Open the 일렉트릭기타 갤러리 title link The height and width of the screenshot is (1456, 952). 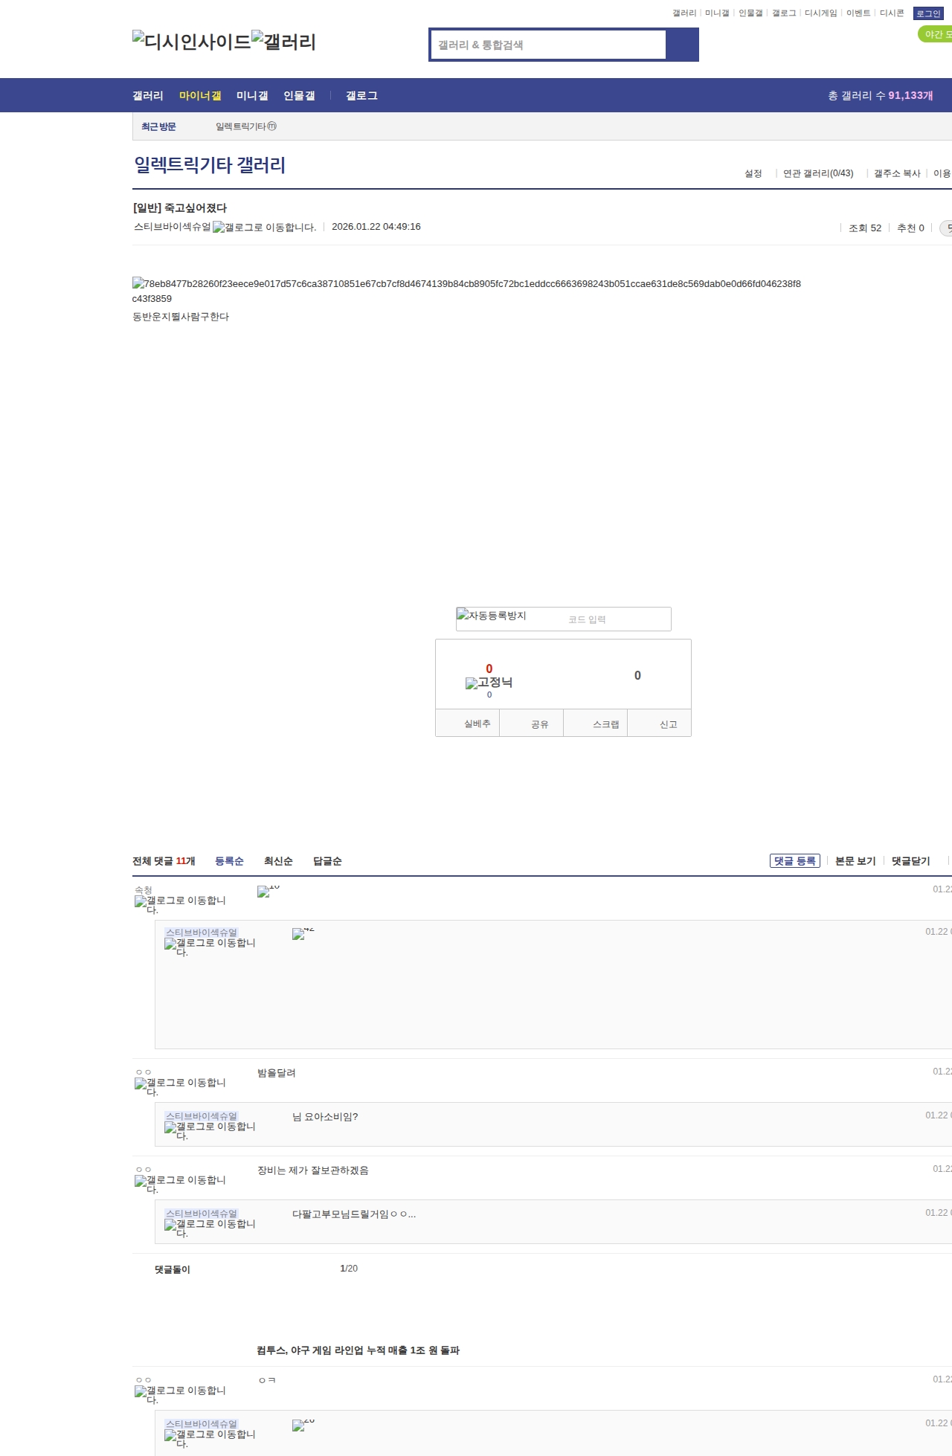coord(210,165)
